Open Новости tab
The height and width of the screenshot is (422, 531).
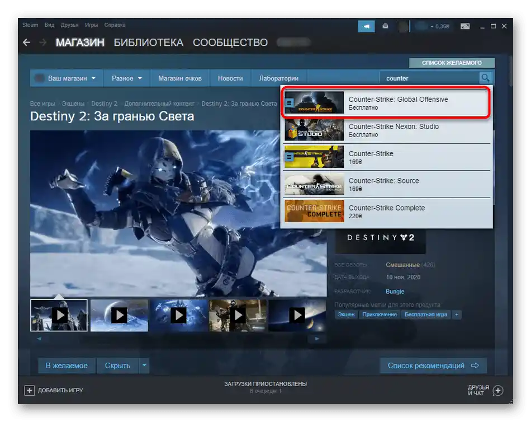click(x=230, y=78)
